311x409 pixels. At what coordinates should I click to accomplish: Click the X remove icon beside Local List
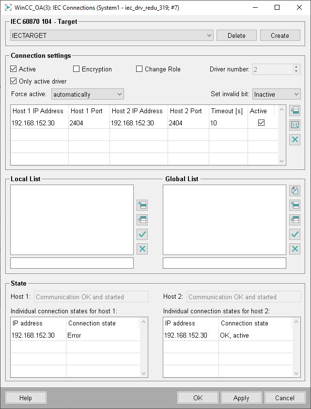[142, 249]
